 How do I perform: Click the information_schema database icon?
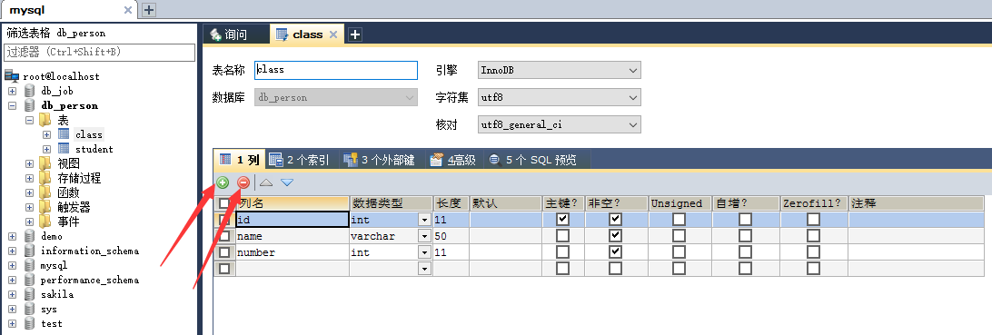pyautogui.click(x=30, y=251)
